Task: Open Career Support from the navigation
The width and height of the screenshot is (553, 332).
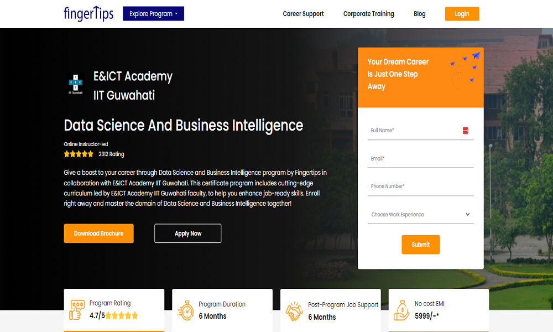Action: (x=303, y=14)
